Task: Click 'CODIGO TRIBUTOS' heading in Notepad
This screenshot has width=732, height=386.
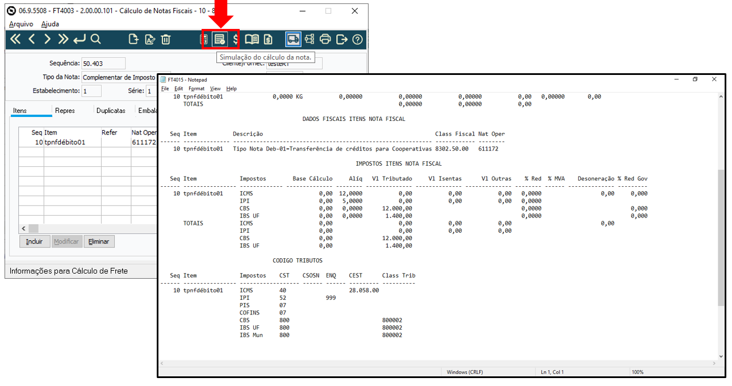Action: pos(298,260)
